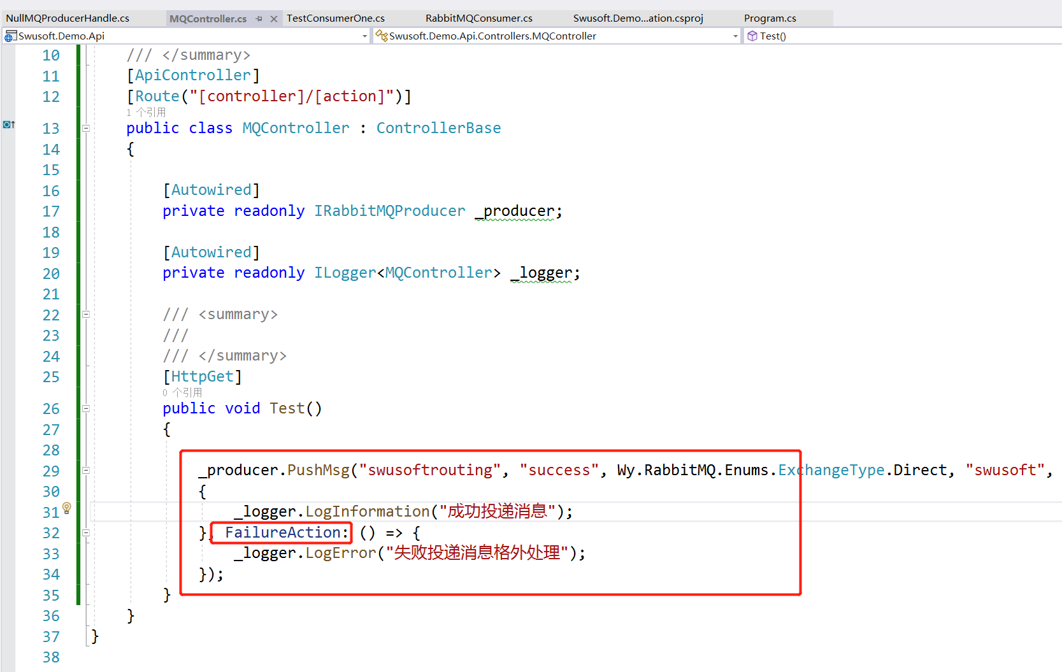Click the Swusoft.Demo.Api project icon
This screenshot has height=672, width=1062.
[x=10, y=36]
